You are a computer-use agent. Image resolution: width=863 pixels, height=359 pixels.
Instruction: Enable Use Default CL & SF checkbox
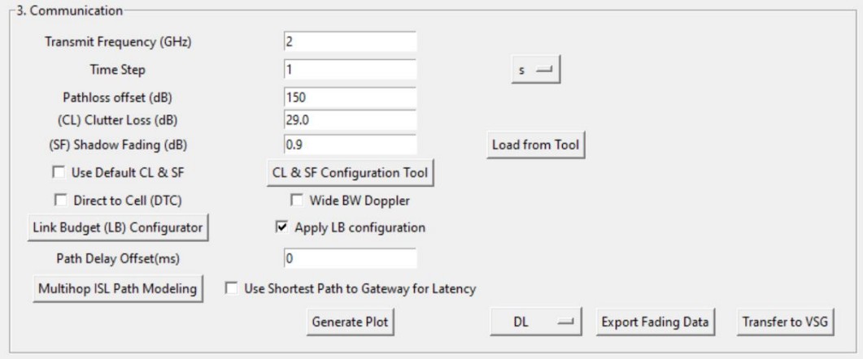(59, 172)
